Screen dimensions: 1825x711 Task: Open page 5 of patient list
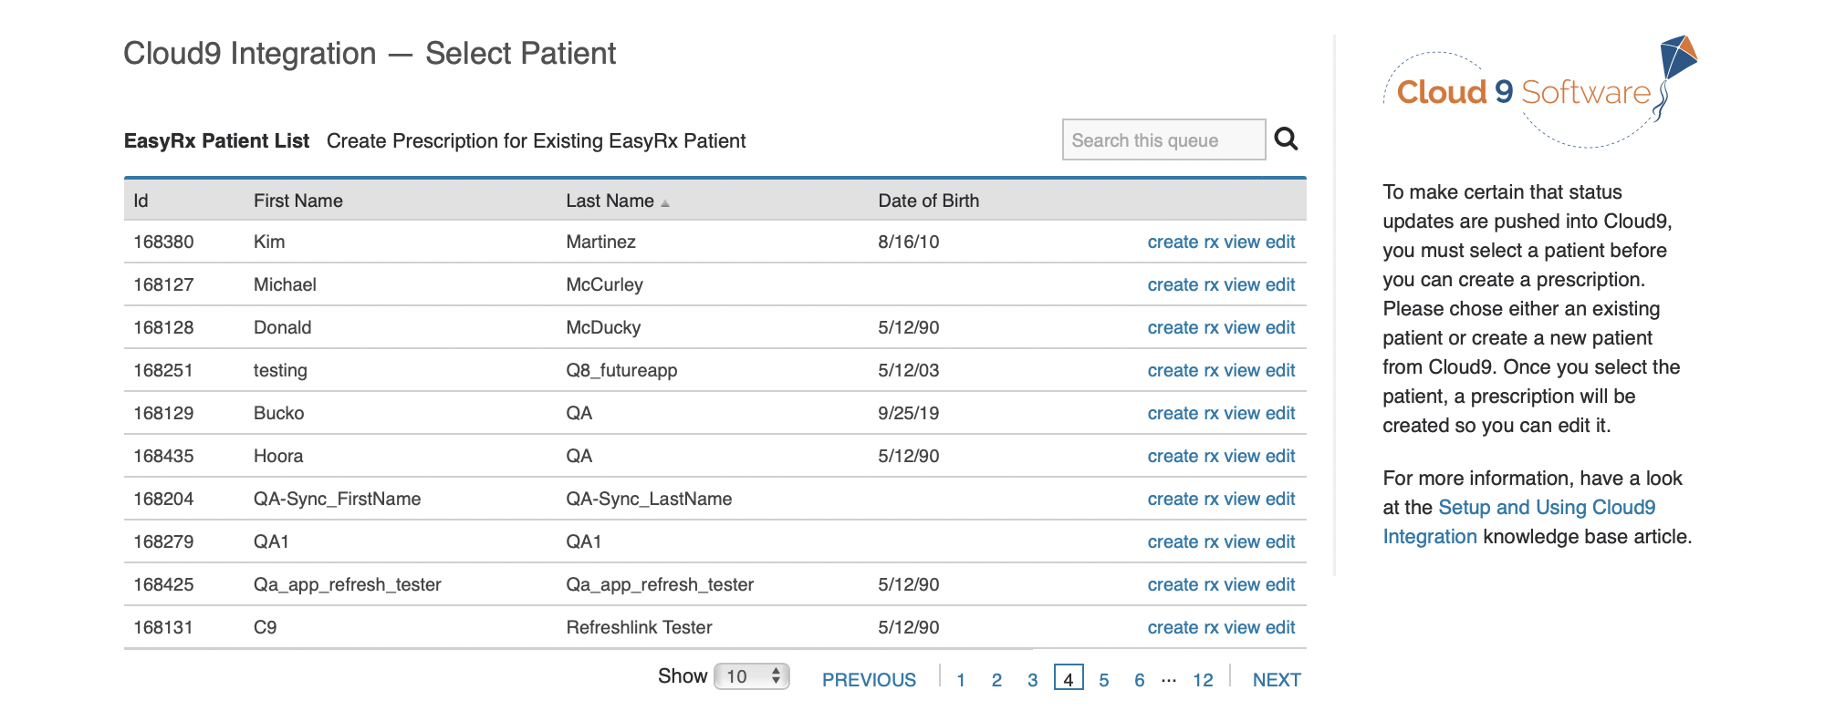pos(1104,680)
